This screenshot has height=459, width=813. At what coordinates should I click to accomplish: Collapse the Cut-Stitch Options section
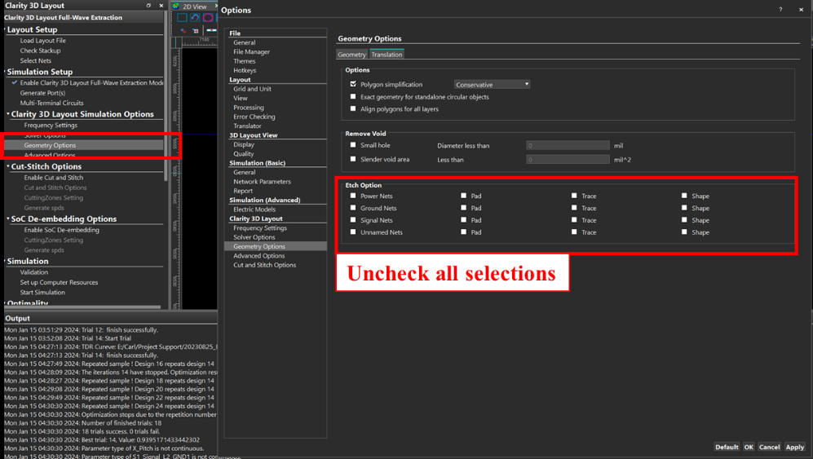pyautogui.click(x=8, y=166)
